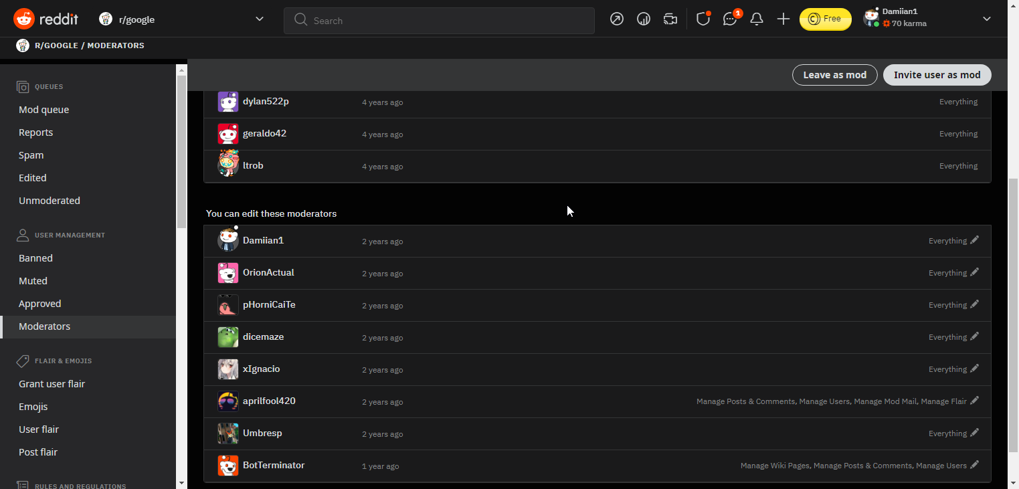
Task: Open the Mod queue sidebar item
Action: click(x=44, y=110)
